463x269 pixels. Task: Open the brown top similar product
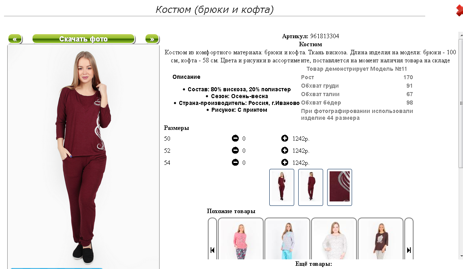381,239
